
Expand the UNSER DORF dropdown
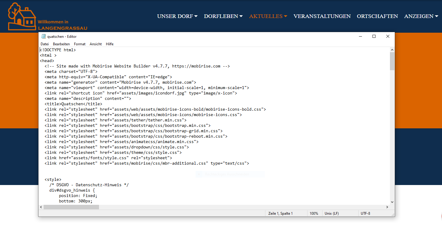click(x=177, y=16)
